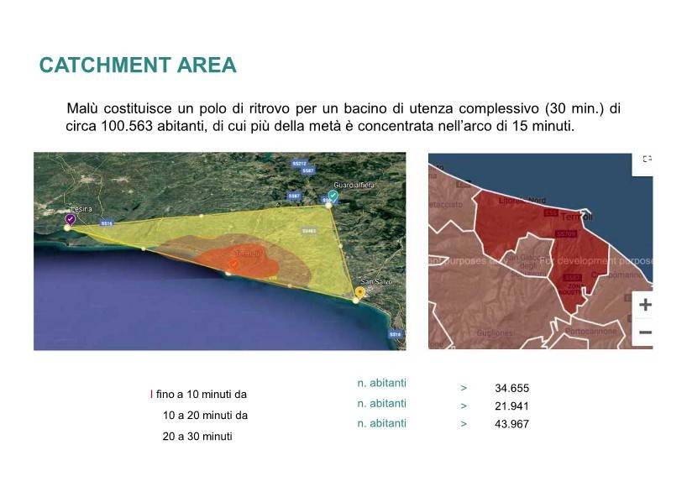
Task: Select the teal Guardialfiera map pin
Action: pyautogui.click(x=333, y=196)
